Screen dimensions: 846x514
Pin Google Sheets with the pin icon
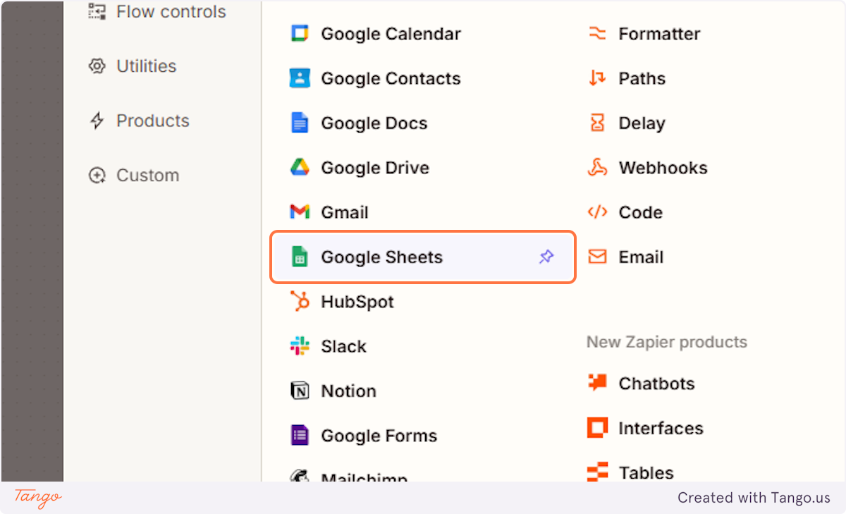(546, 257)
